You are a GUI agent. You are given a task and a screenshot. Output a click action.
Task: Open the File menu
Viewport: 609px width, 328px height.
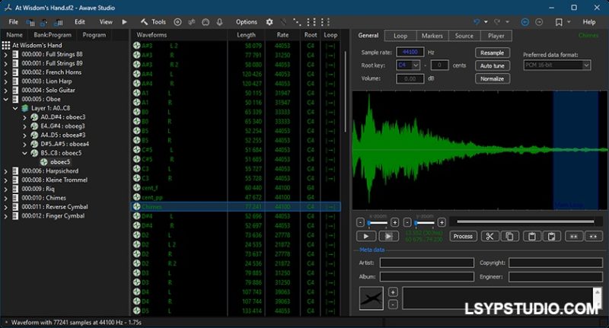click(14, 22)
